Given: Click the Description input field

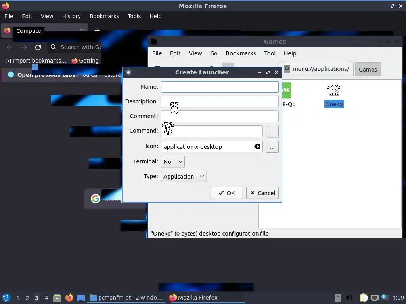Looking at the screenshot, I should coord(220,102).
